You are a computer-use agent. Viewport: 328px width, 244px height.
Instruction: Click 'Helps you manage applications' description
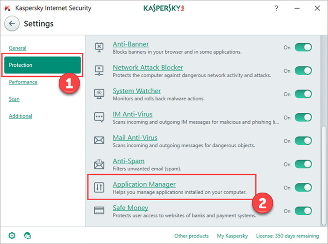pos(179,192)
